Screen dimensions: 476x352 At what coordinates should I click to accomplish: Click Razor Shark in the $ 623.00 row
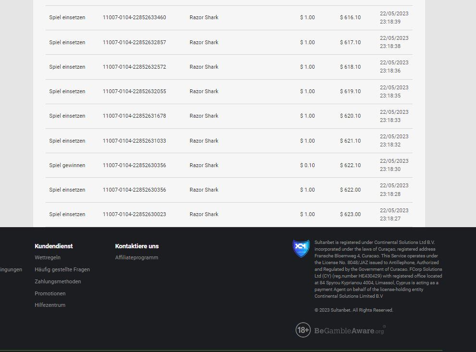204,214
